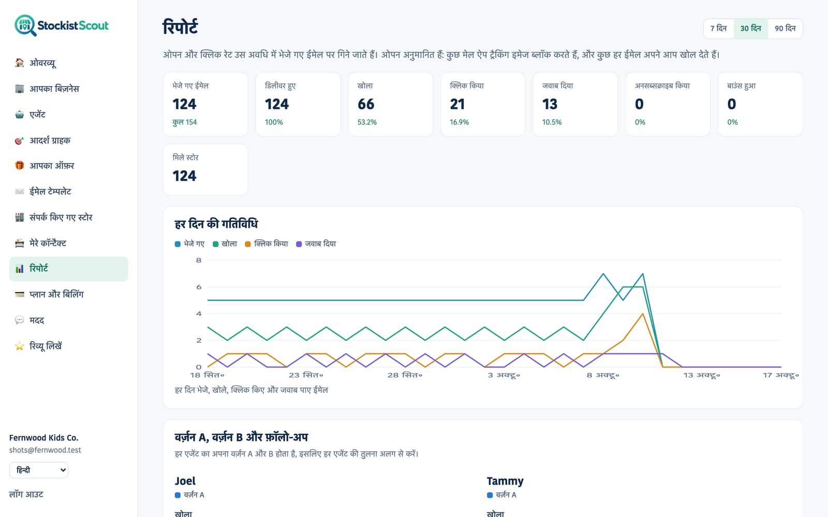Image resolution: width=828 pixels, height=517 pixels.
Task: Switch the report to 7 दिन
Action: (718, 28)
